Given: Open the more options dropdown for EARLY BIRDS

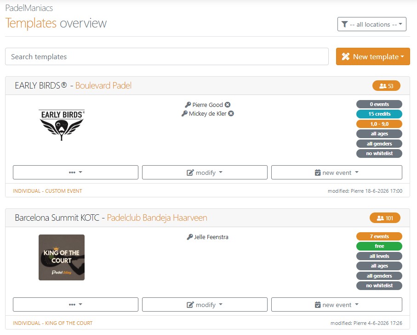Looking at the screenshot, I should (x=75, y=172).
